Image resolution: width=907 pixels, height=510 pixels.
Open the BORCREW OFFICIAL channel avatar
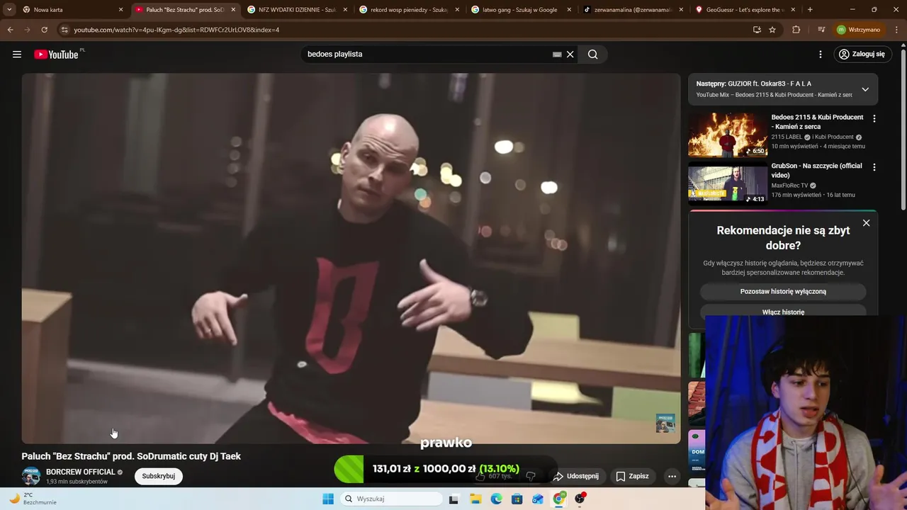31,476
